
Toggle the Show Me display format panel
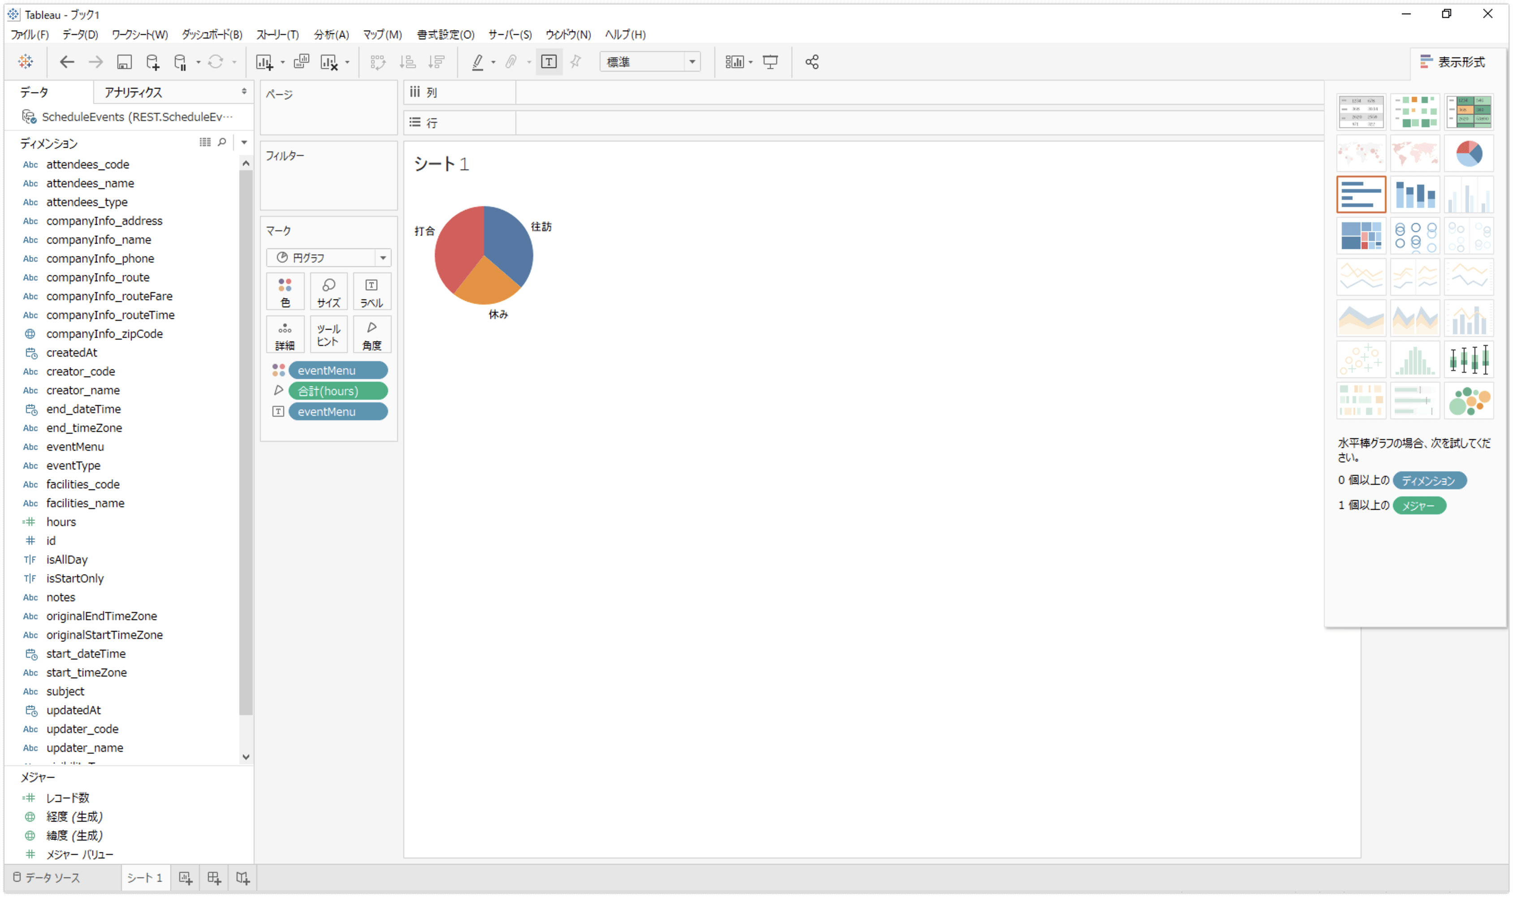click(x=1452, y=62)
